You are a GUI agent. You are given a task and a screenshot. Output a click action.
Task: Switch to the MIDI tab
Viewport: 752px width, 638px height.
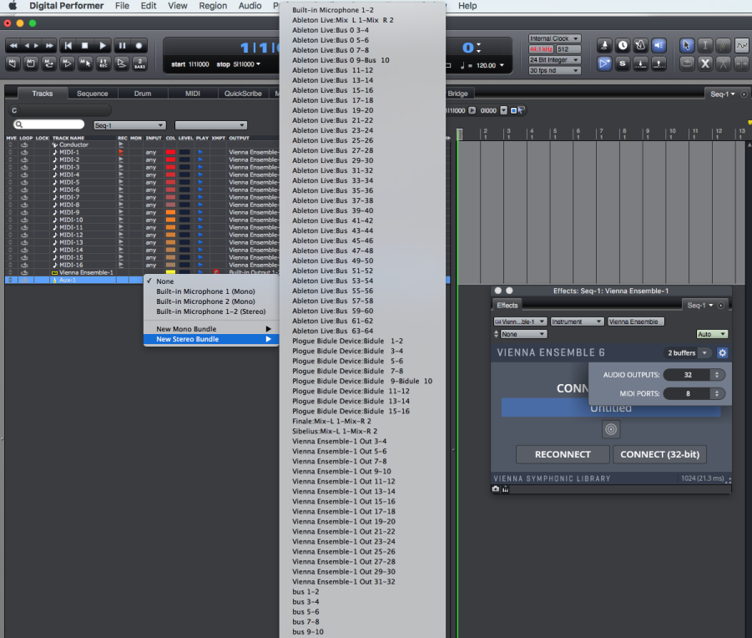coord(192,94)
